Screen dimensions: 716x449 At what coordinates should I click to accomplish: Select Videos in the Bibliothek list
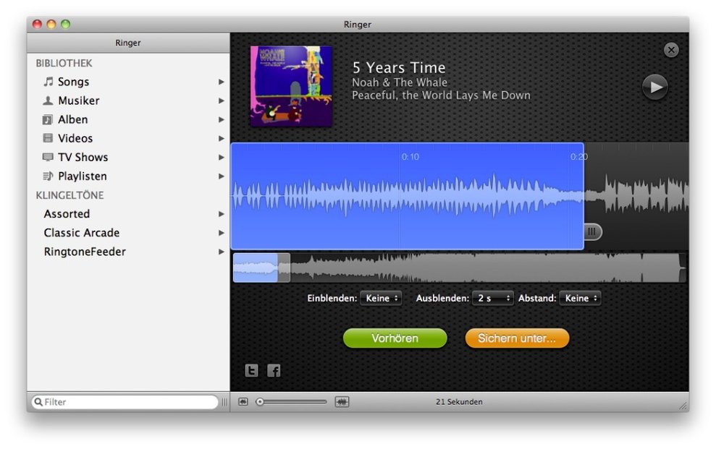(128, 138)
